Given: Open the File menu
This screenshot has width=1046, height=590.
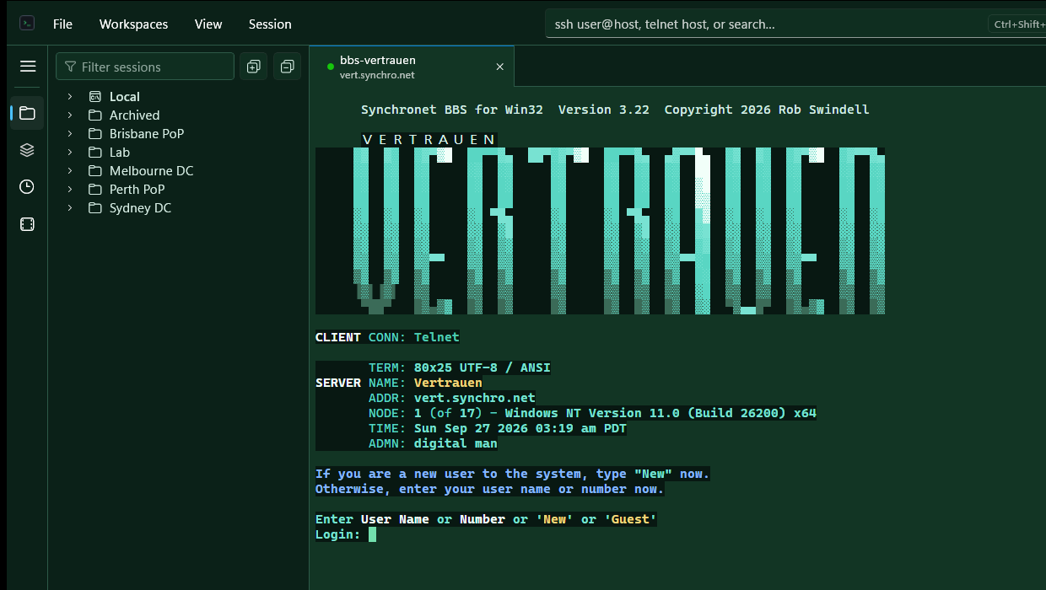Looking at the screenshot, I should tap(62, 24).
